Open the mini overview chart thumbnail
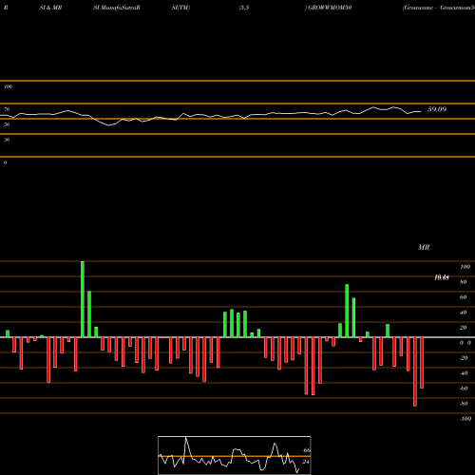The width and height of the screenshot is (475, 475). click(235, 455)
